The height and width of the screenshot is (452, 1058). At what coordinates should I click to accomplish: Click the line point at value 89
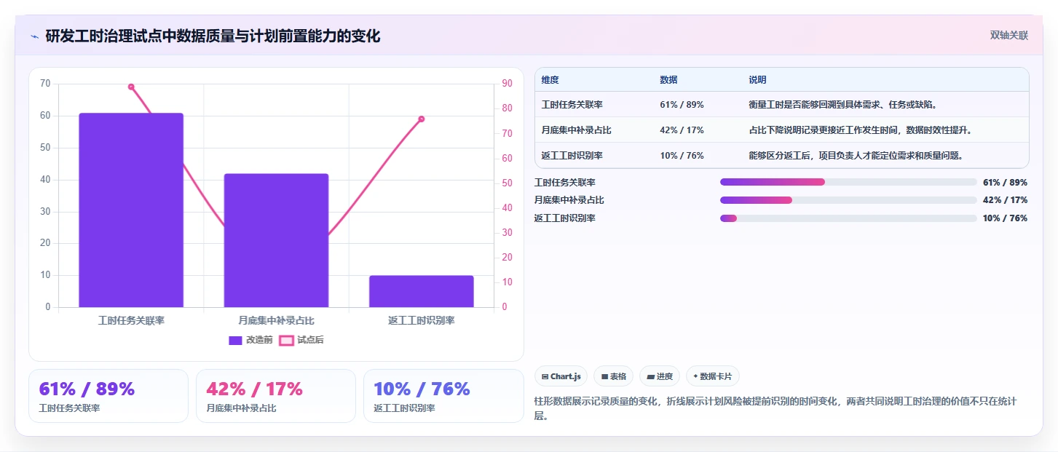tap(131, 87)
